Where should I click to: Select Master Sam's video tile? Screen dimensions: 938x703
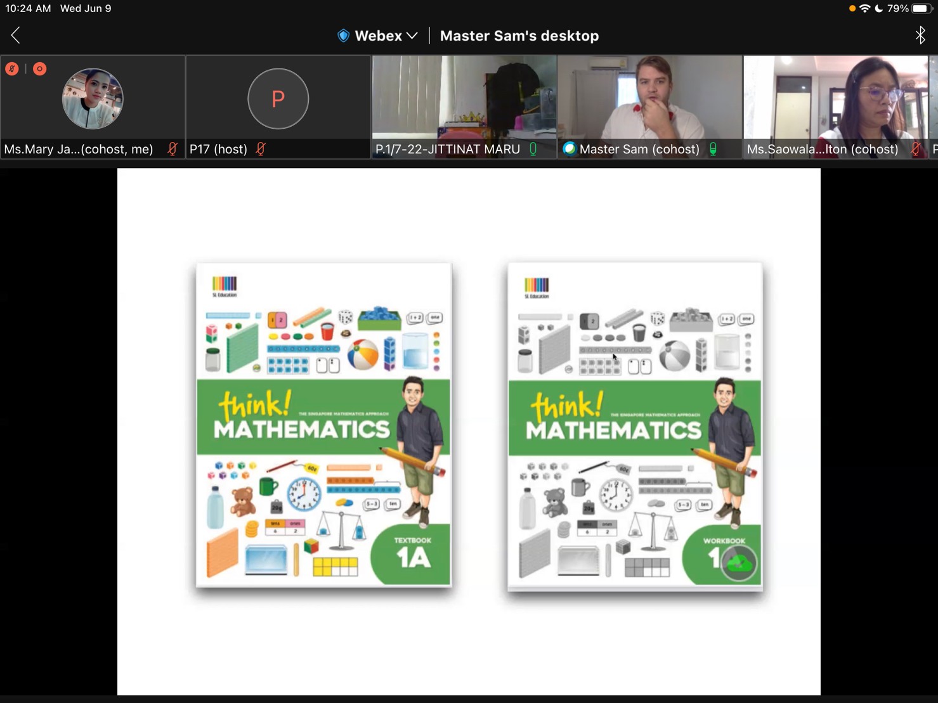[x=649, y=106]
